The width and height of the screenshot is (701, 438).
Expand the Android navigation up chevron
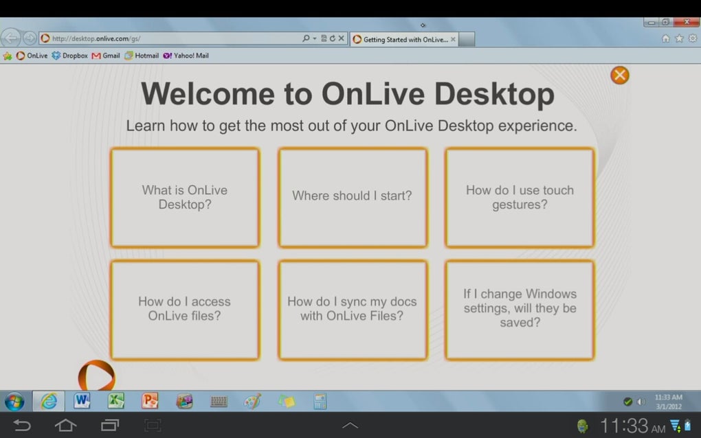point(350,425)
